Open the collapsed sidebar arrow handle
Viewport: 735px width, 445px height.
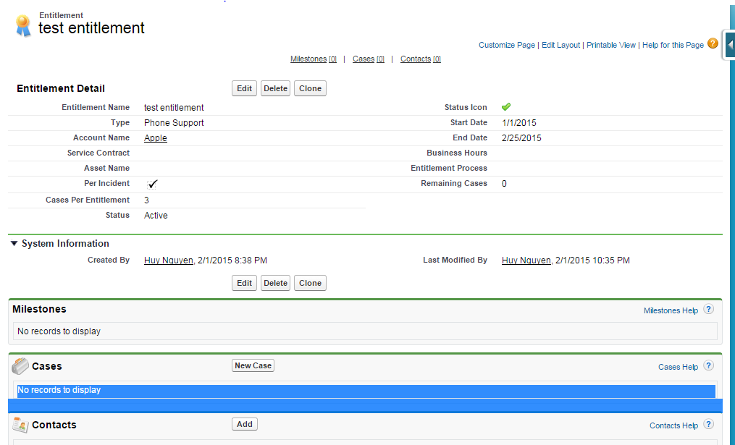pyautogui.click(x=731, y=45)
